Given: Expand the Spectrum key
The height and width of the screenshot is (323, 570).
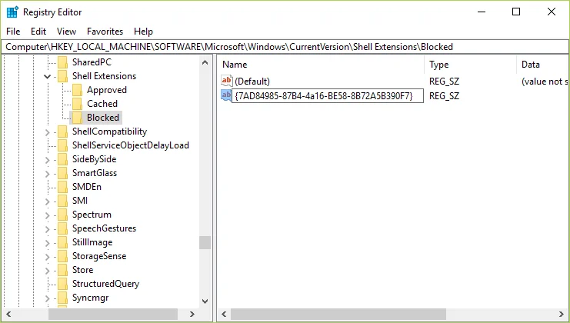Looking at the screenshot, I should click(47, 215).
